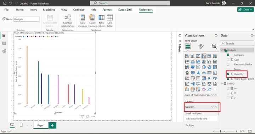Select the Scatter chart visual
Screen dimensions: 255x134
[x=198, y=67]
